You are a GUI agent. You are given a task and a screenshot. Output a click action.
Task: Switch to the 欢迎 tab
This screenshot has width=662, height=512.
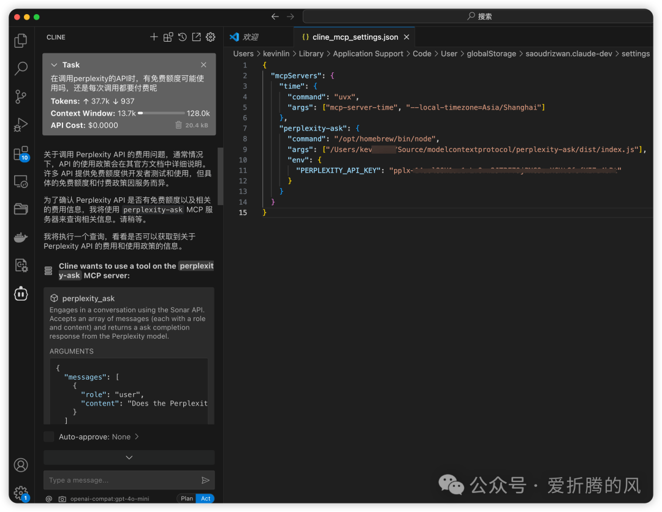point(245,37)
